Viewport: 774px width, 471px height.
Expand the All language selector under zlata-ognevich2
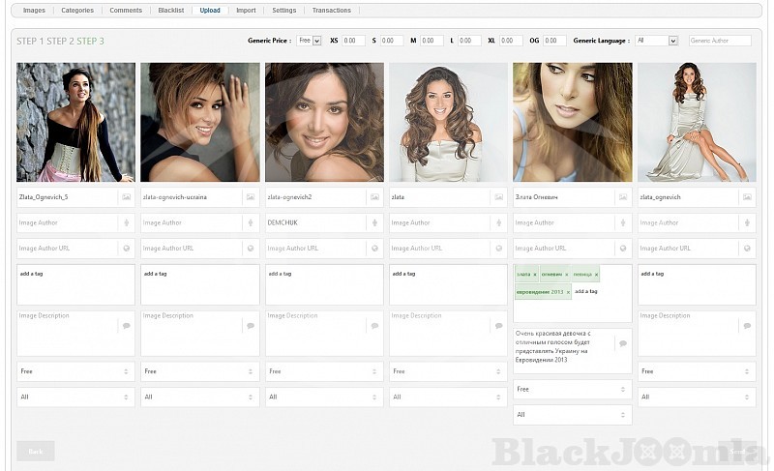tap(324, 397)
